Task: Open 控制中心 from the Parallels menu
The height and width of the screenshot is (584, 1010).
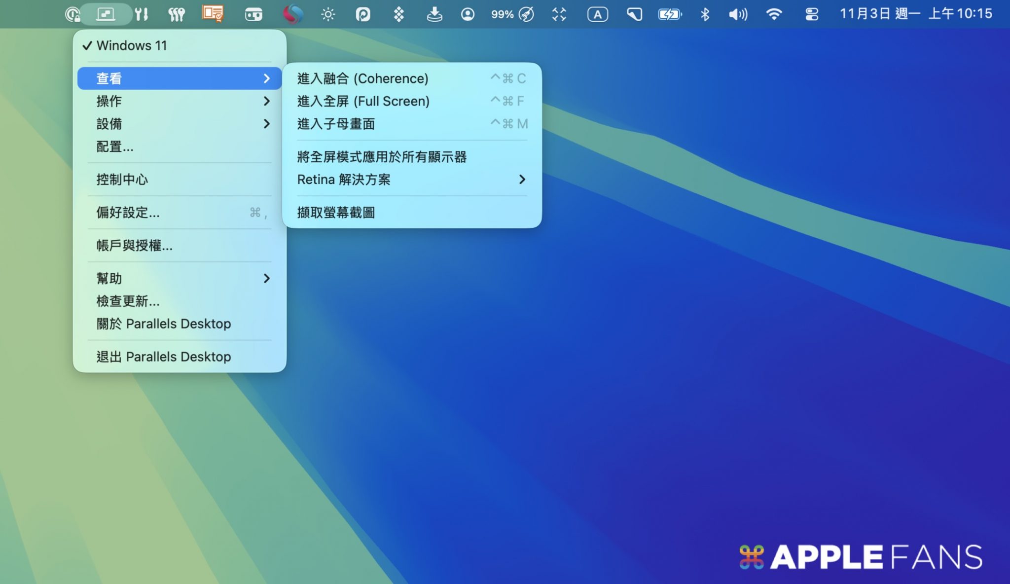Action: click(x=122, y=180)
